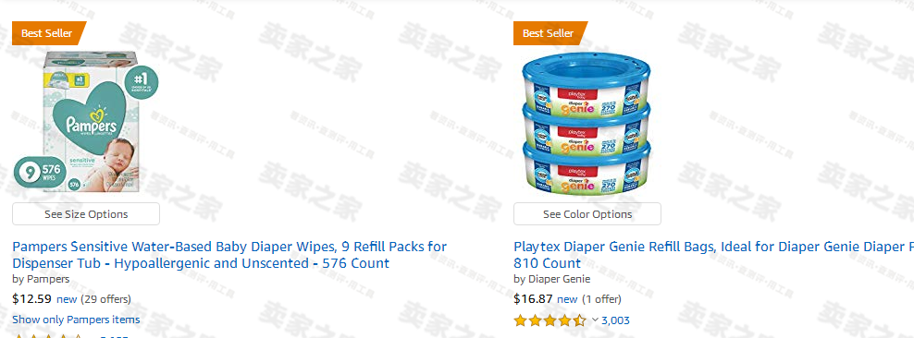
Task: Click the Best Seller badge above Diaper Genie
Action: 550,33
